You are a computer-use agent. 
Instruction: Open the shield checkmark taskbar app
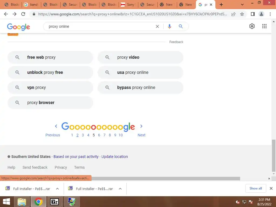click(72, 202)
